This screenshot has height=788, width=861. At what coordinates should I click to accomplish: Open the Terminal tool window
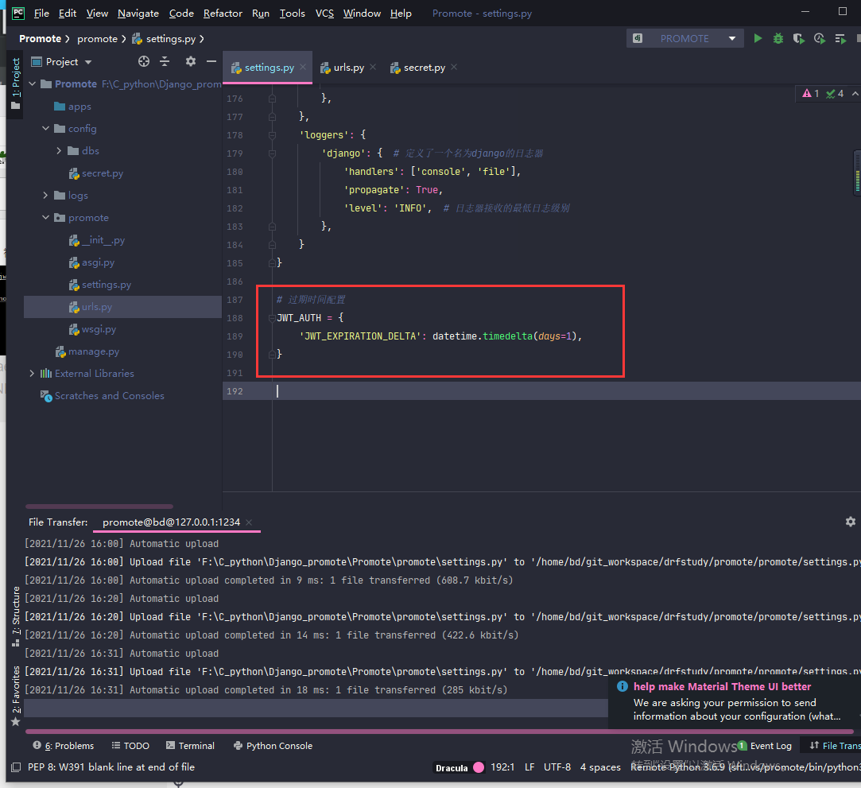(191, 746)
